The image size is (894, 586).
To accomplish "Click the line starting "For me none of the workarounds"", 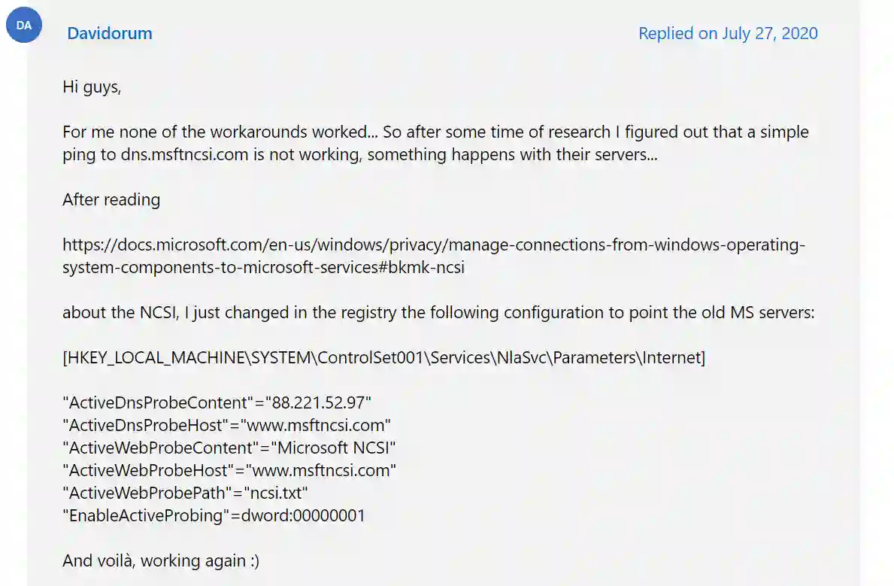I will click(435, 132).
